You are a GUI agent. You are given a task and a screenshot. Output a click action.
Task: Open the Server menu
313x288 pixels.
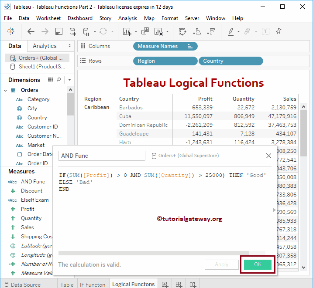(x=192, y=18)
